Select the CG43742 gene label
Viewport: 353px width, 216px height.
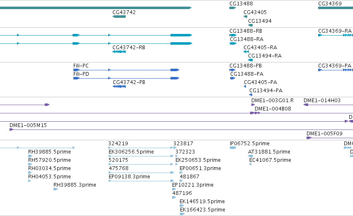[124, 12]
